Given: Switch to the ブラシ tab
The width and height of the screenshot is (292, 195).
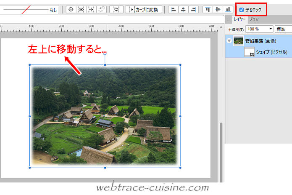Looking at the screenshot, I should (254, 19).
